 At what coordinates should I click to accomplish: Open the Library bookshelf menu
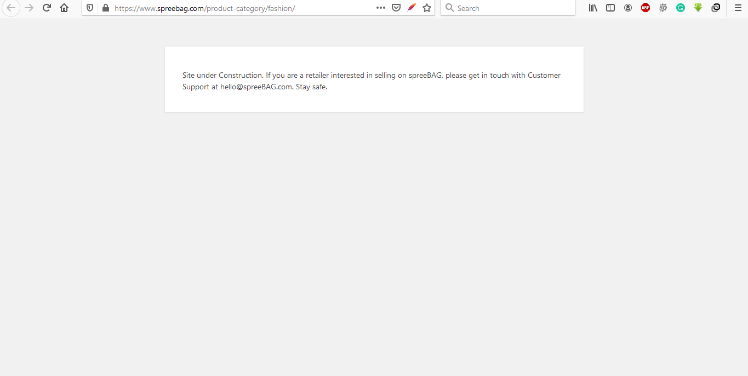[x=593, y=8]
